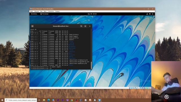Click the Windows taskbar search box

coord(21,100)
